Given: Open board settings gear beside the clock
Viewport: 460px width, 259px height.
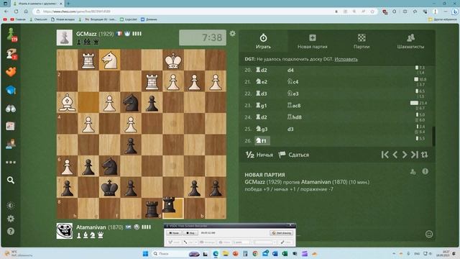Looking at the screenshot, I should (x=232, y=34).
